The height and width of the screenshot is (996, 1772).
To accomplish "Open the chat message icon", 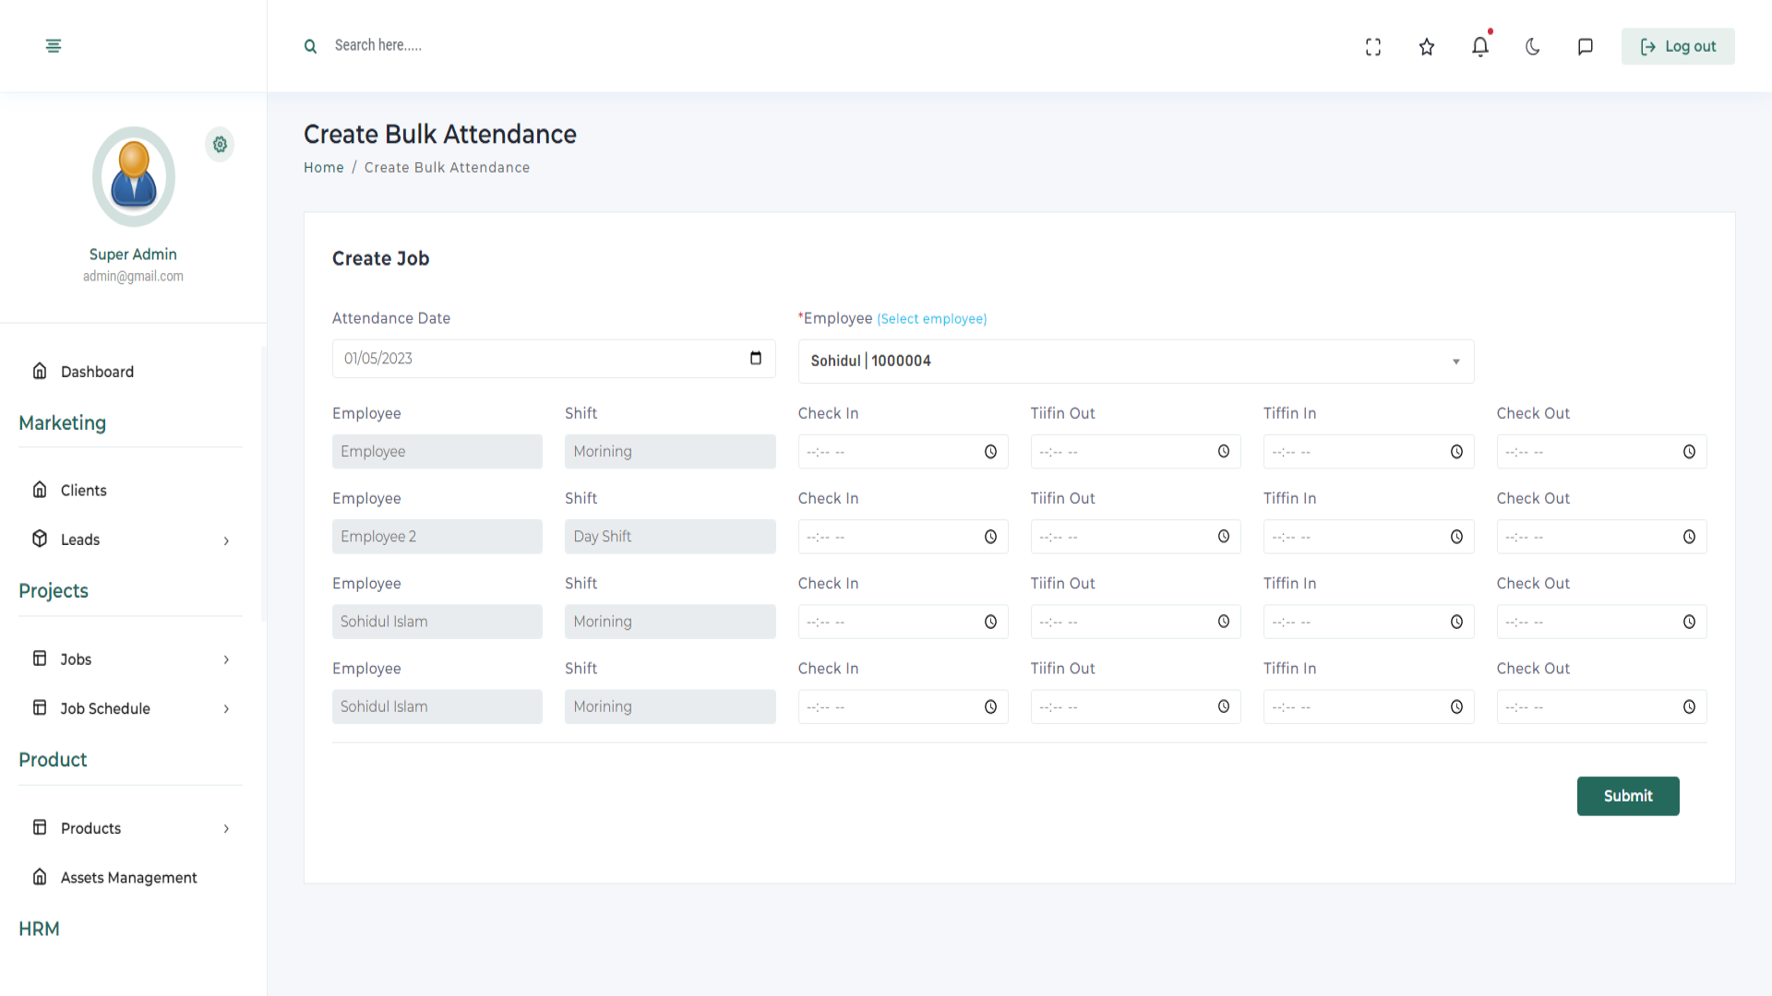I will point(1586,47).
